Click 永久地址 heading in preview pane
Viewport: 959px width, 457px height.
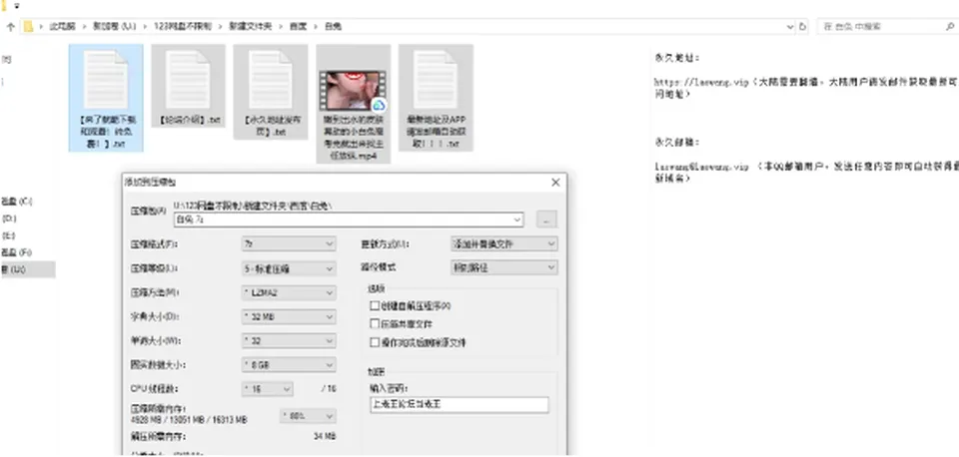tap(676, 58)
